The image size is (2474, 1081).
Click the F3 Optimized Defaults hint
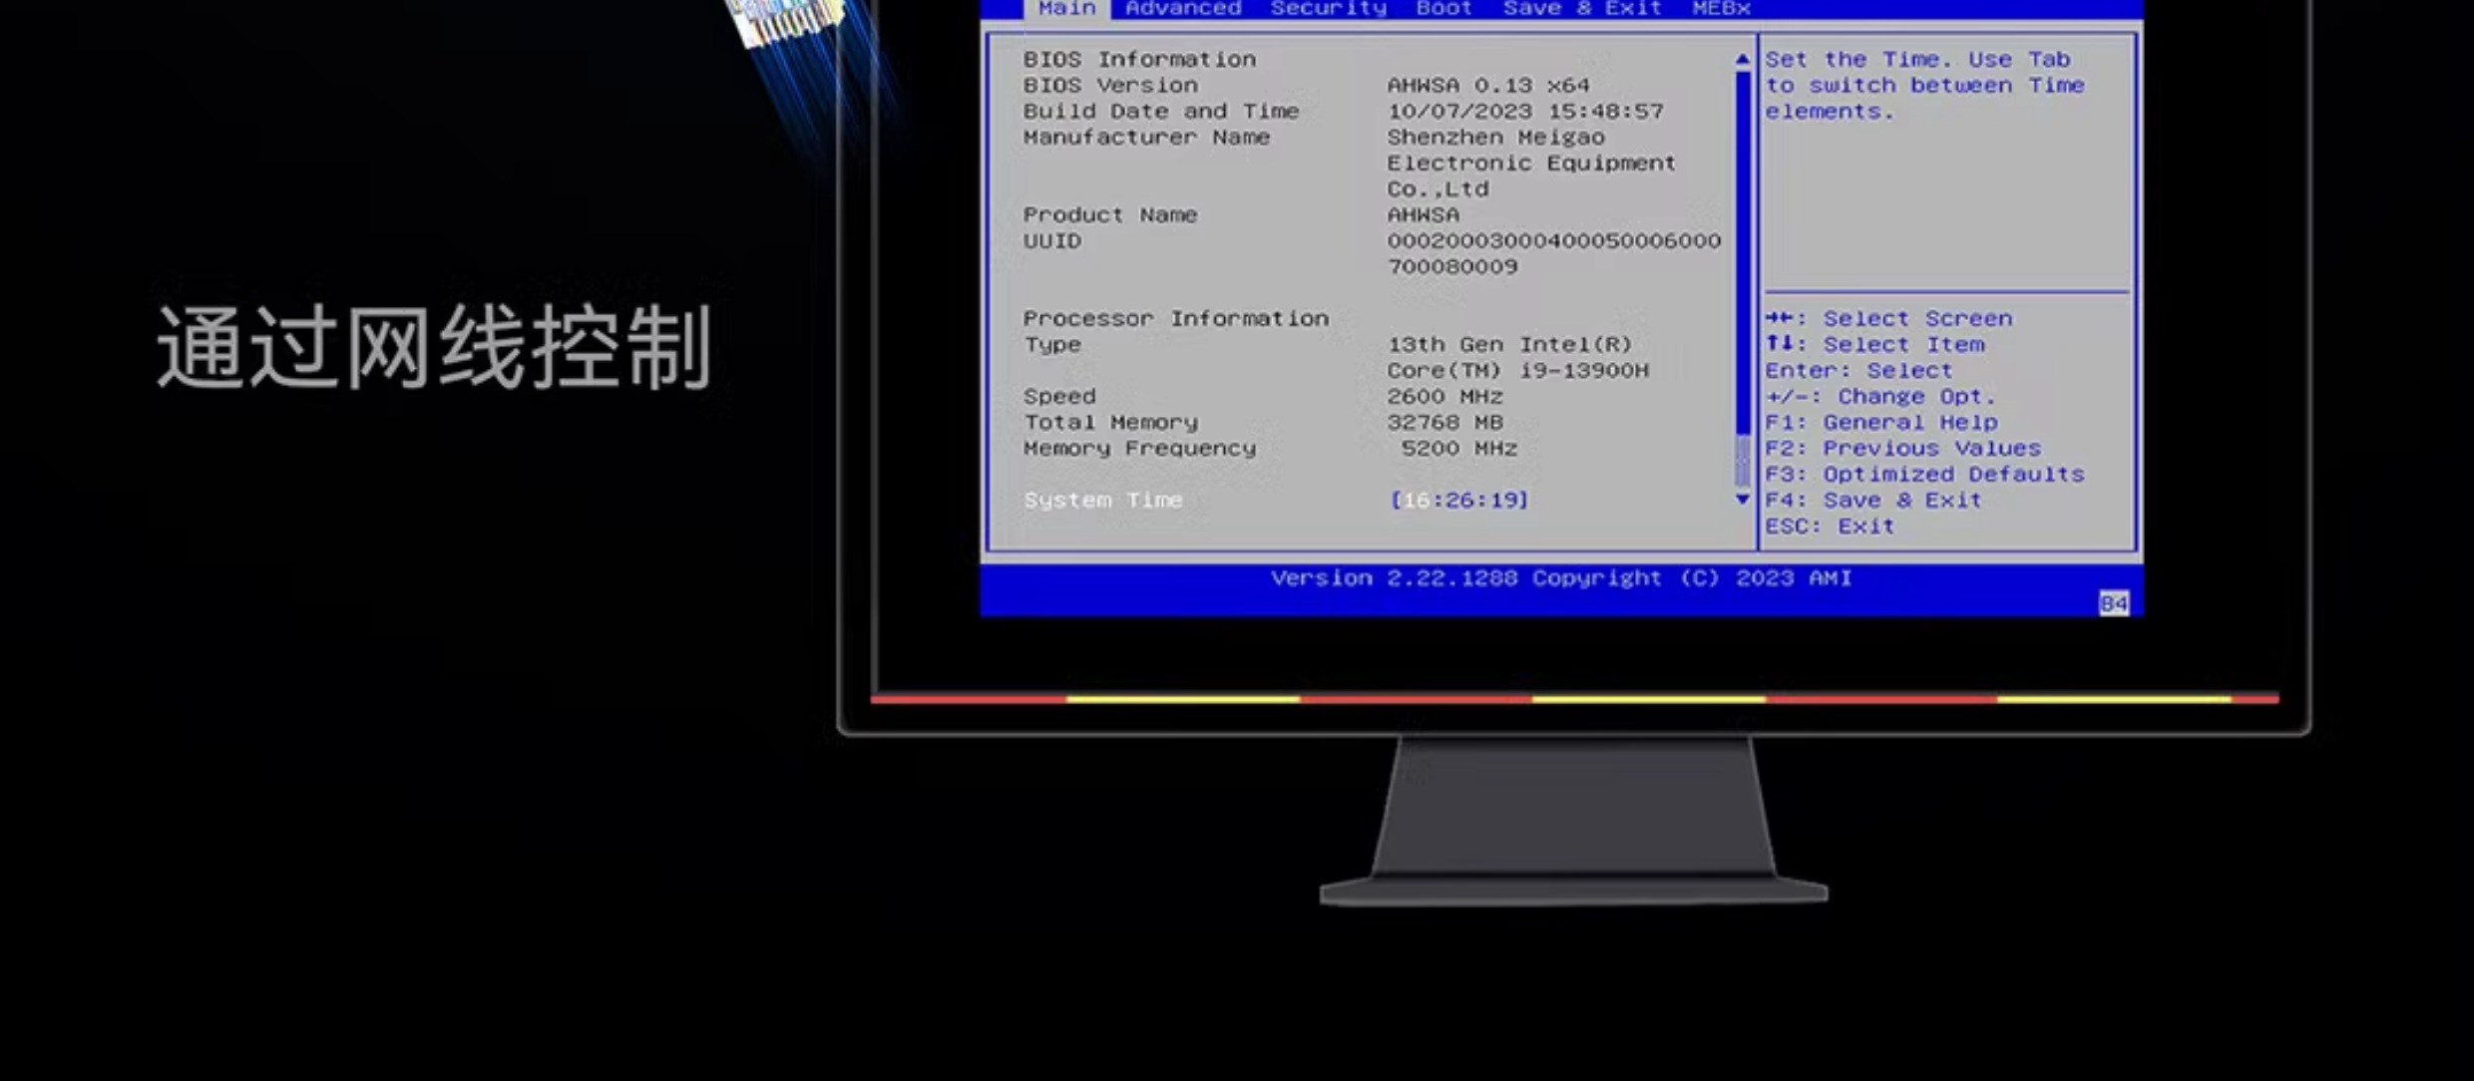point(1924,475)
